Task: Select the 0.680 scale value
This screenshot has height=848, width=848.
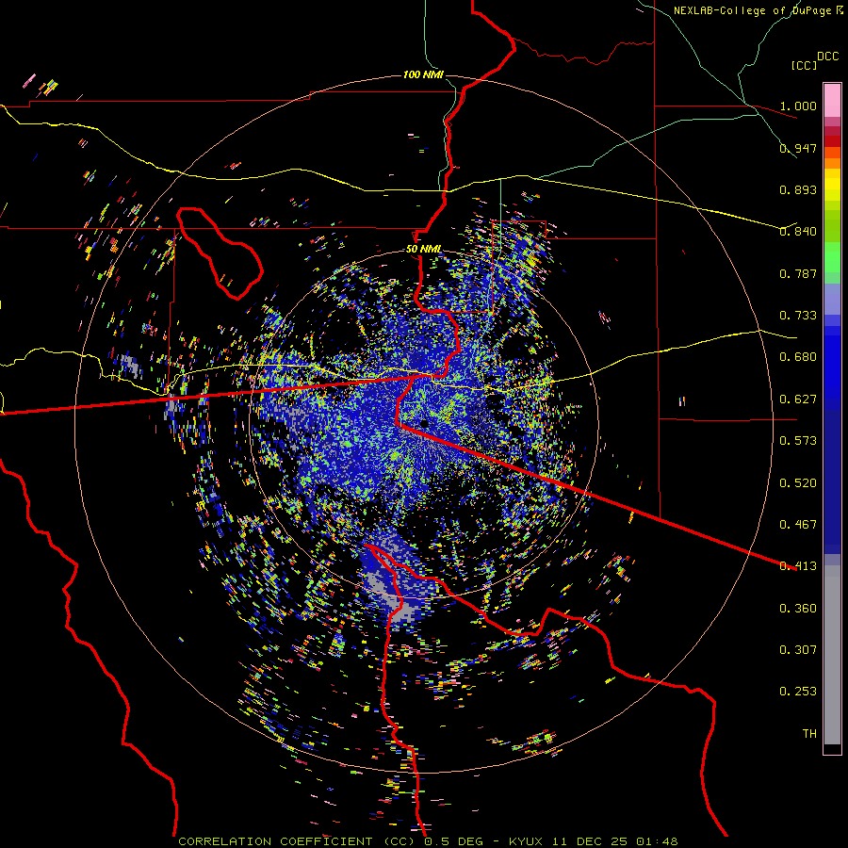Action: (x=798, y=357)
